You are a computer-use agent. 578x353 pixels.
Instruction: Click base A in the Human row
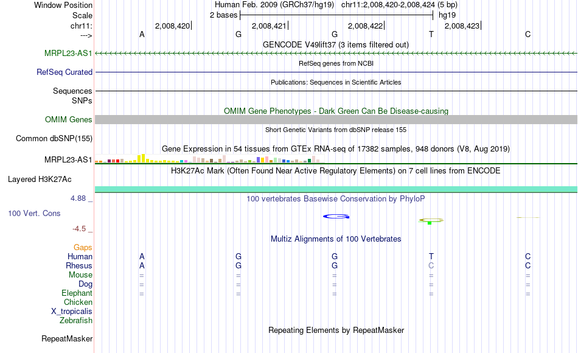pyautogui.click(x=142, y=256)
